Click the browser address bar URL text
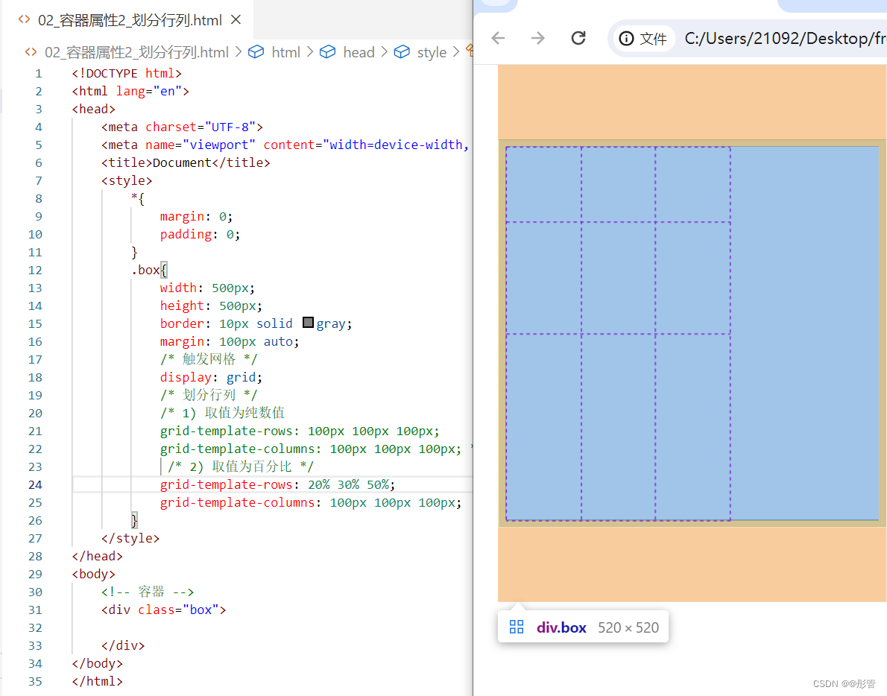The height and width of the screenshot is (696, 887). (785, 39)
